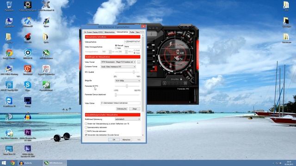Open the TeamViewer desktop shortcut
296x166 pixels.
tap(9, 102)
